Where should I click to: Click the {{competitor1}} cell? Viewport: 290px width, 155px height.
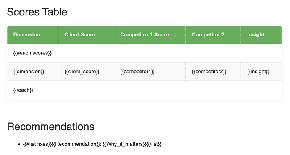[150, 72]
